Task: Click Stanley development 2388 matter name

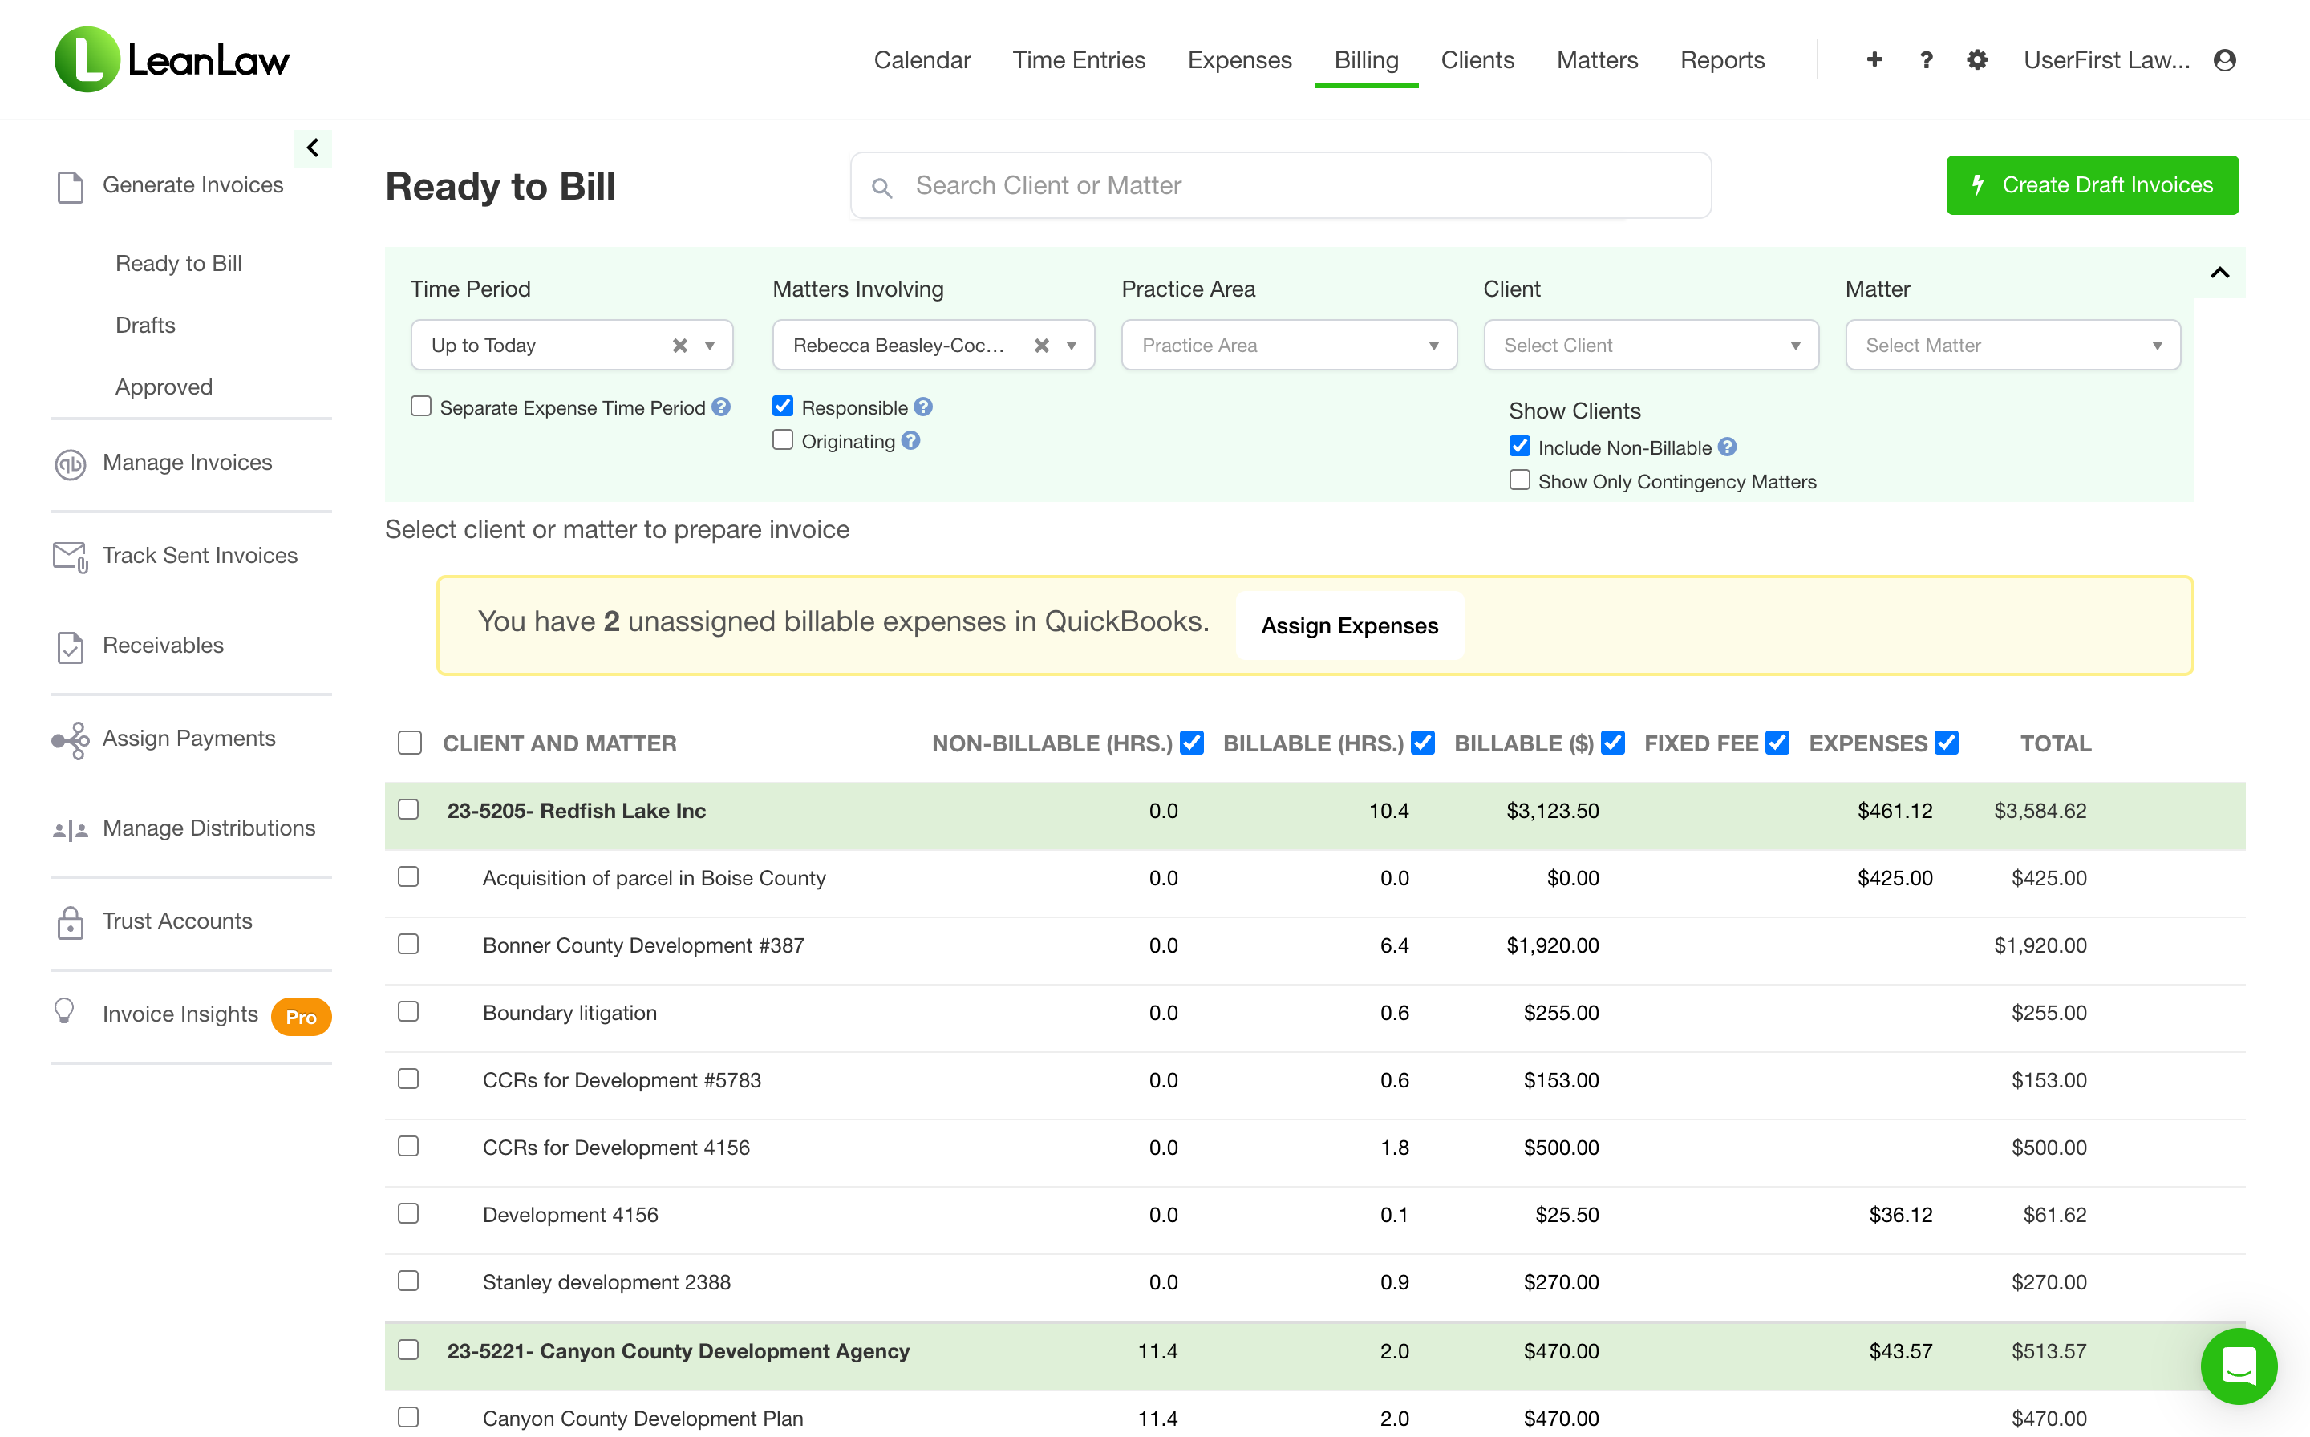Action: coord(606,1282)
